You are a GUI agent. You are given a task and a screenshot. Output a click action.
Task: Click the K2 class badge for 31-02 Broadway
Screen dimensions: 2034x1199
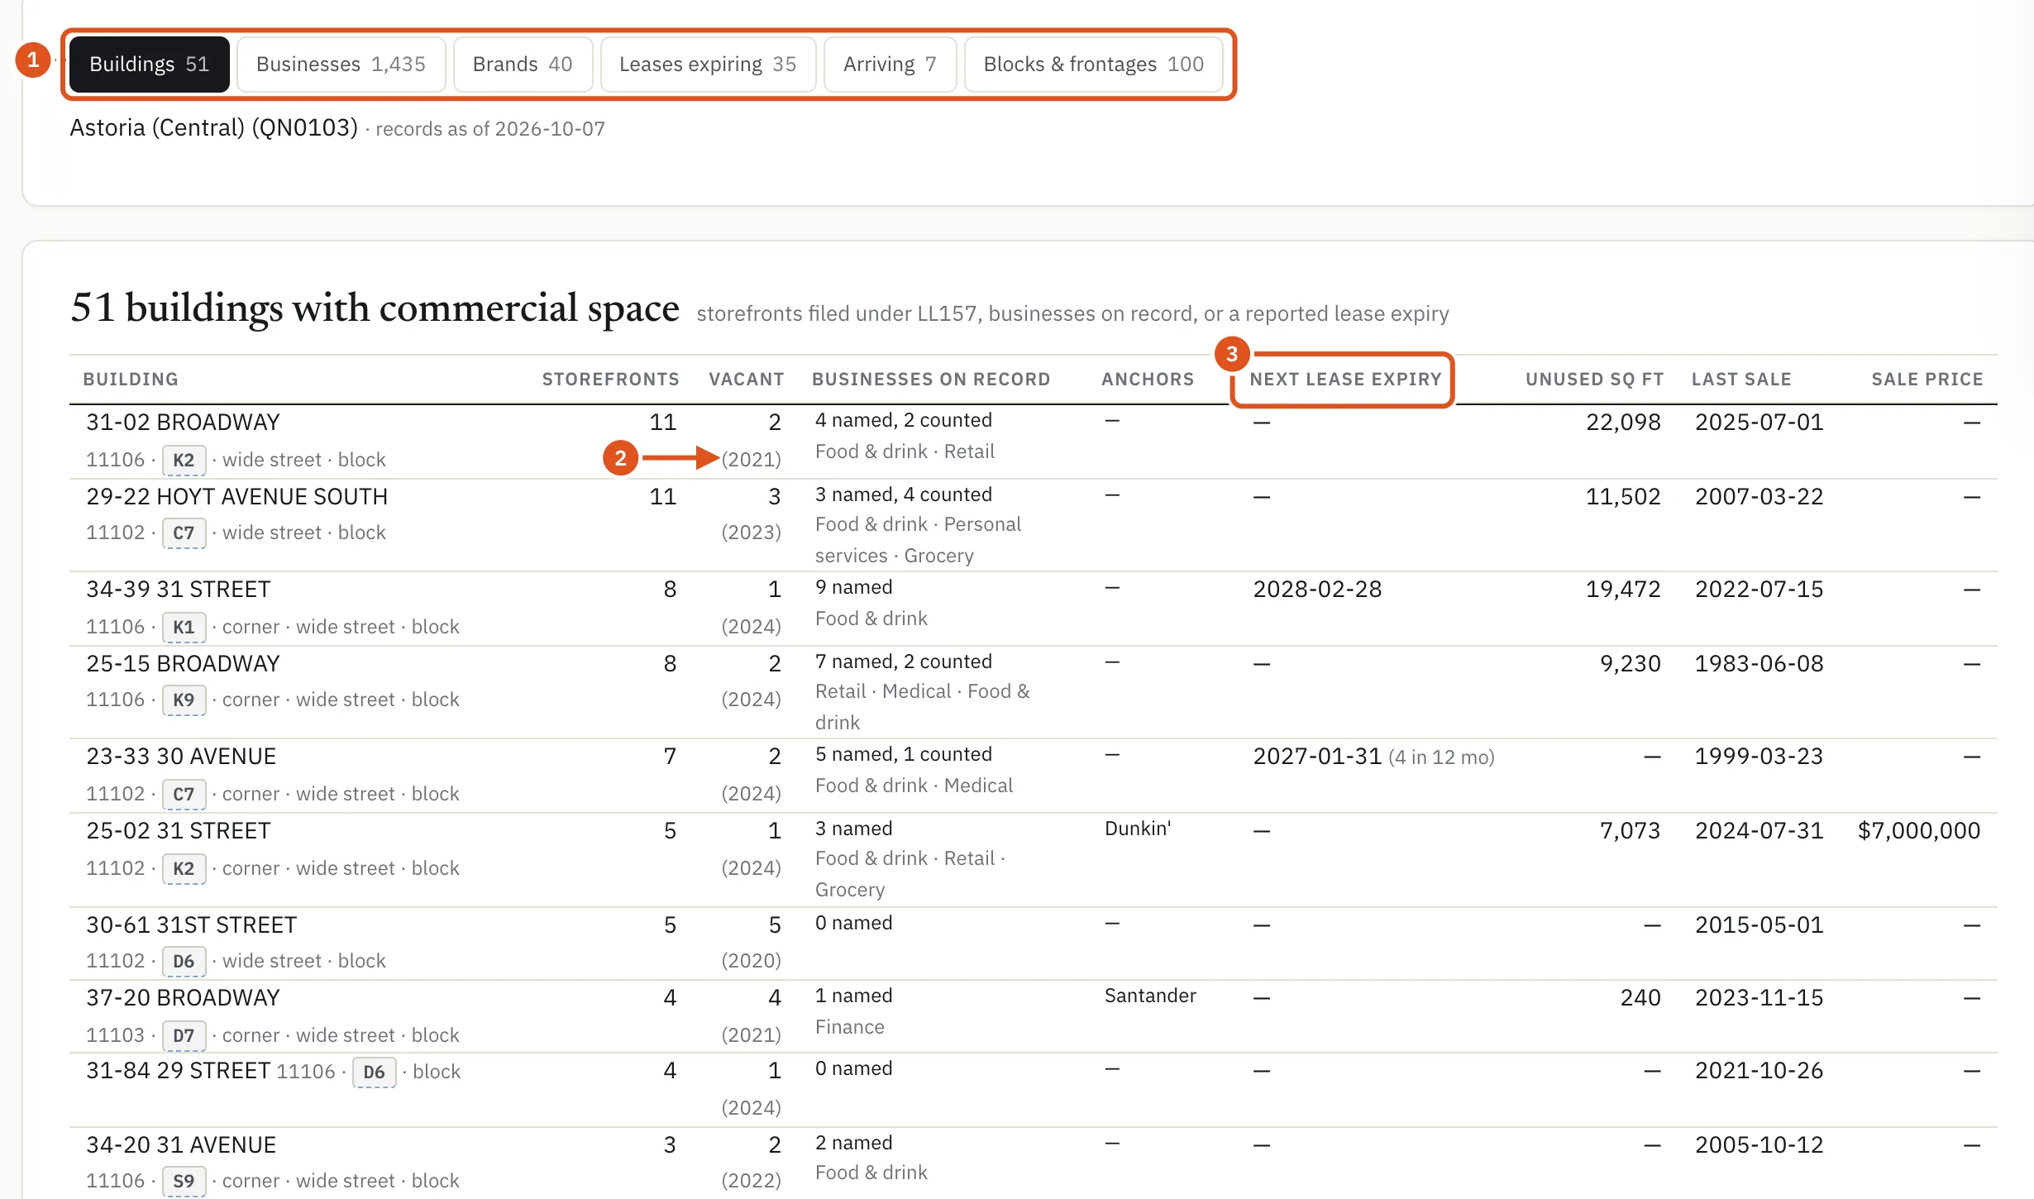184,461
